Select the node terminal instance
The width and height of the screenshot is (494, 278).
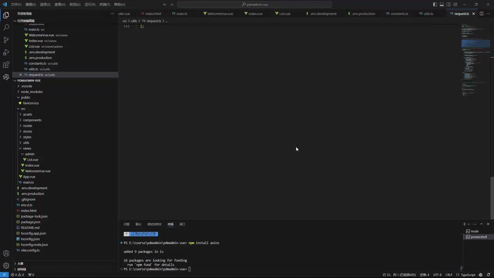(478, 231)
